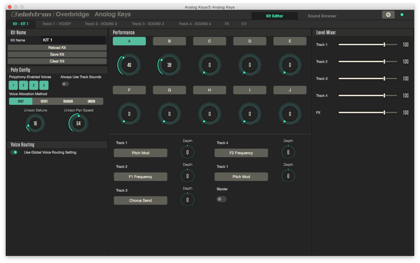Toggle polyphony voice 1

coord(13,85)
